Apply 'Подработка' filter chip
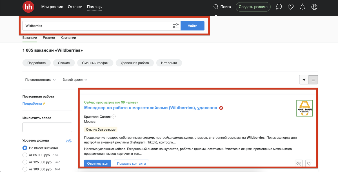This screenshot has height=172, width=338. (x=37, y=63)
